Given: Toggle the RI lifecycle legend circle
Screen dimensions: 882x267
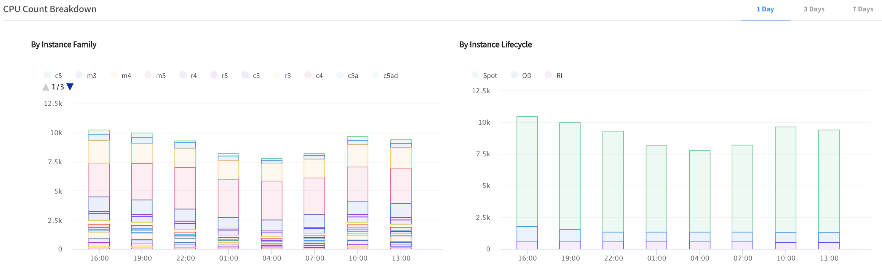Looking at the screenshot, I should (x=549, y=75).
